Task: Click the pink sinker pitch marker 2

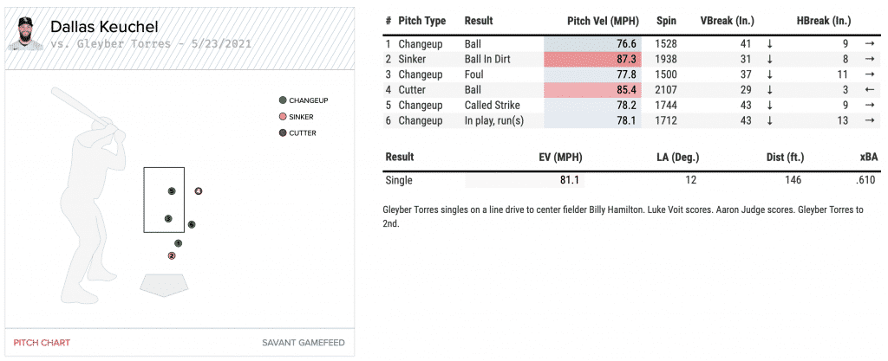Action: click(x=172, y=255)
